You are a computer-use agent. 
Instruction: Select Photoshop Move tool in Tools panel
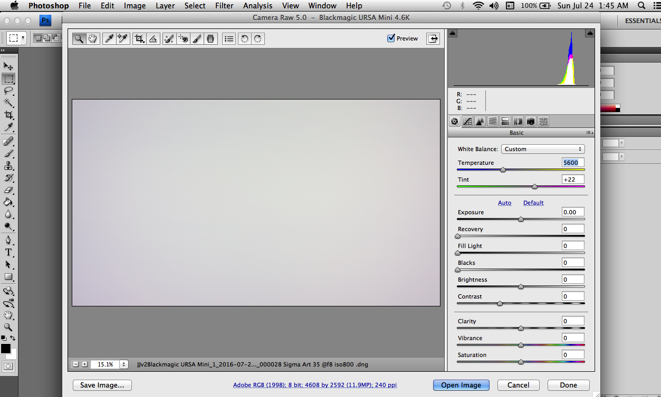pos(8,66)
